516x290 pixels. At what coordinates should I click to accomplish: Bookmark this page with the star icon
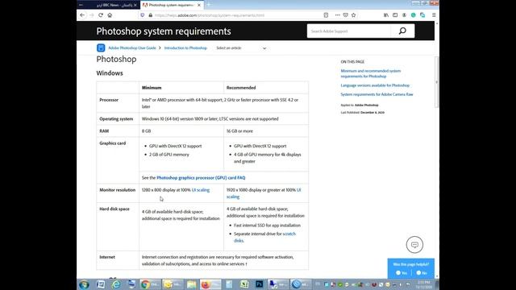click(354, 15)
